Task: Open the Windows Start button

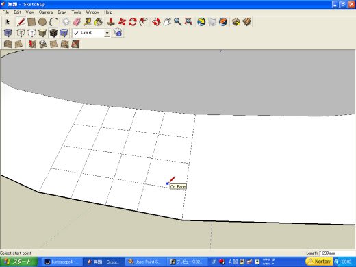Action: tap(18, 262)
